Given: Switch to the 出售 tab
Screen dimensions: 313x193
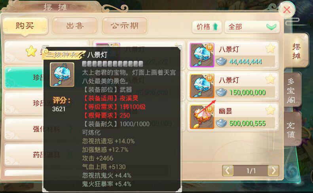Looking at the screenshot, I should tap(75, 26).
